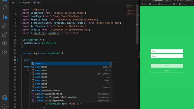The height and width of the screenshot is (109, 194).
Task: Open the Accounts menu icon
Action: (x=5, y=97)
